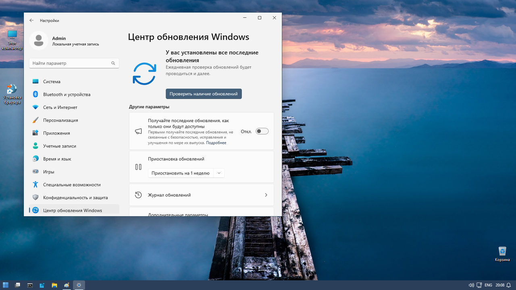
Task: Select Игры in the sidebar
Action: 74,172
